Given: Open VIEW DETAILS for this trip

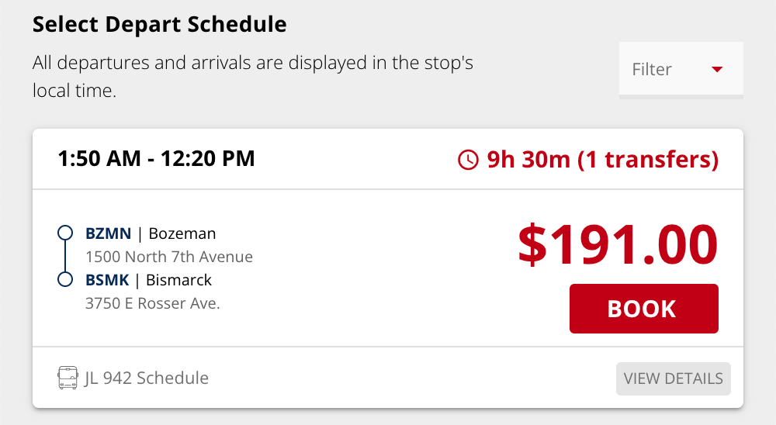Looking at the screenshot, I should (x=673, y=378).
